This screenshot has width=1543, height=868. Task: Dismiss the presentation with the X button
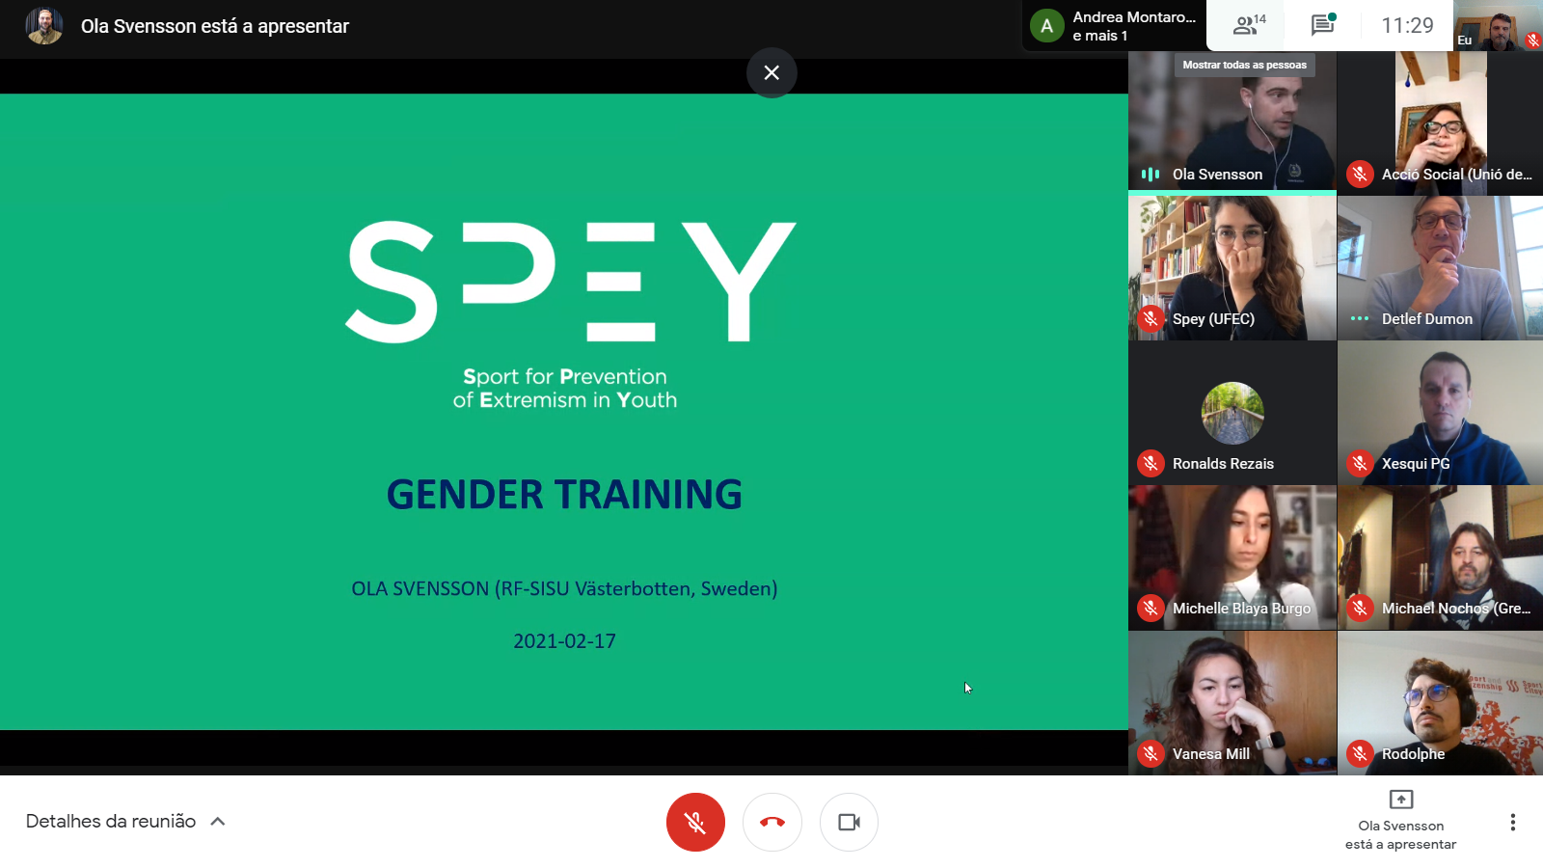tap(771, 73)
